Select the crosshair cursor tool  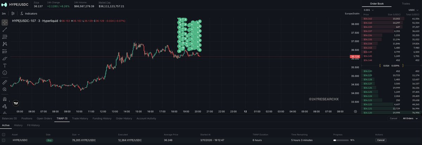coord(5,22)
